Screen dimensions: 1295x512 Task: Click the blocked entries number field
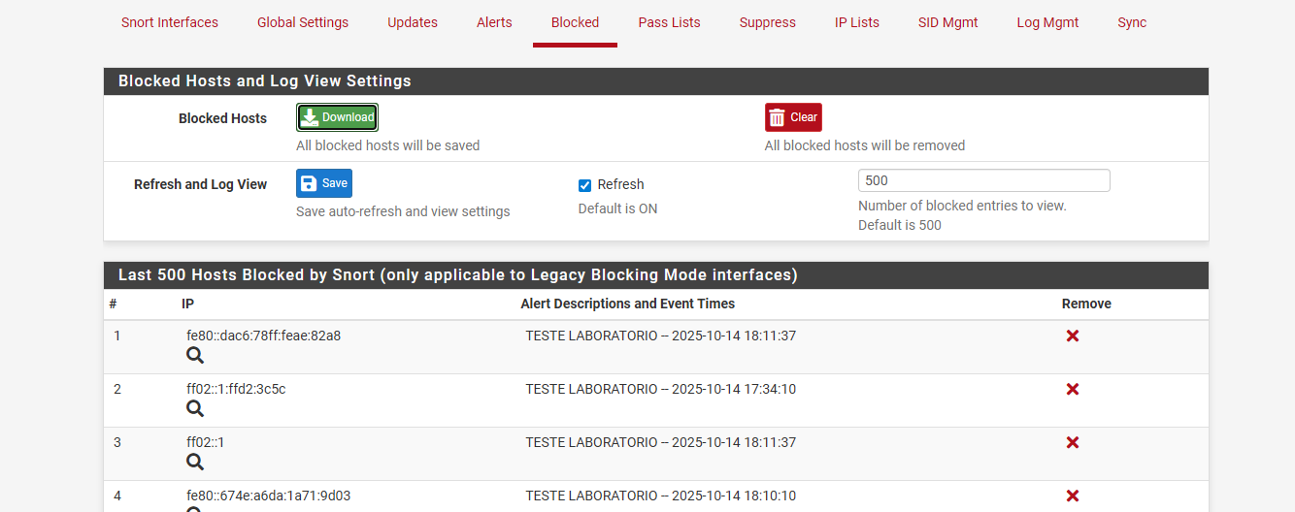coord(983,180)
